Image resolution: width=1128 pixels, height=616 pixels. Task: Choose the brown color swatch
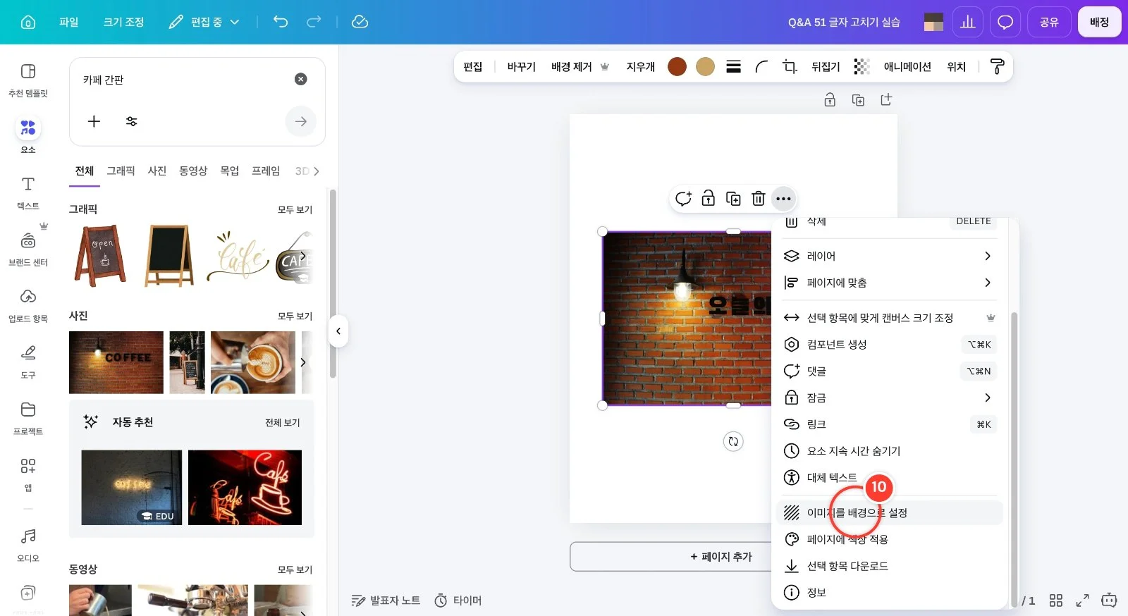pyautogui.click(x=677, y=66)
